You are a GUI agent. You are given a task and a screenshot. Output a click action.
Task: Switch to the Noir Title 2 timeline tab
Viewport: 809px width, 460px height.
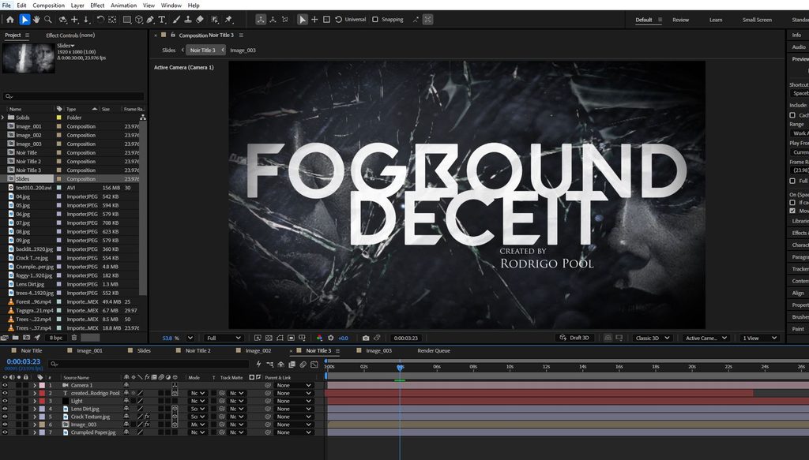(x=198, y=351)
